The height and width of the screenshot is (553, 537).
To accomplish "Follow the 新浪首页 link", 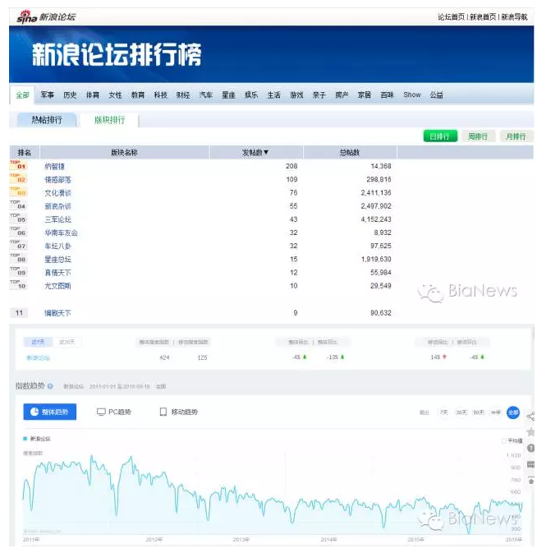I will click(483, 17).
